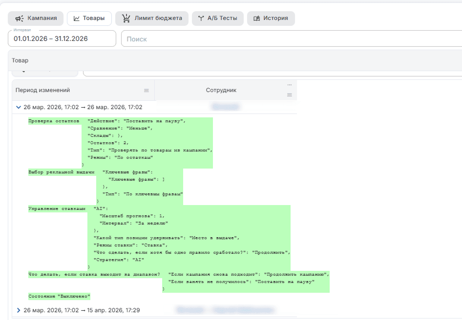
Task: Expand the 15 апр. 2026, 17:29 row
Action: pyautogui.click(x=19, y=310)
